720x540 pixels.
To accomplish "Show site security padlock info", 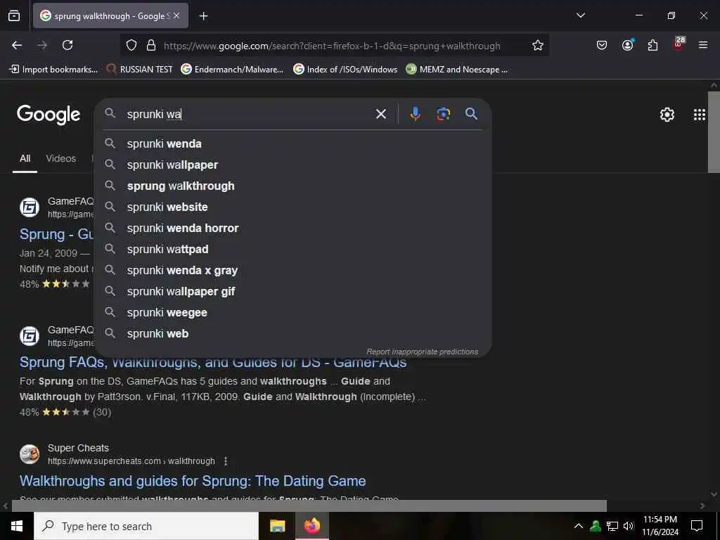I will pyautogui.click(x=151, y=46).
